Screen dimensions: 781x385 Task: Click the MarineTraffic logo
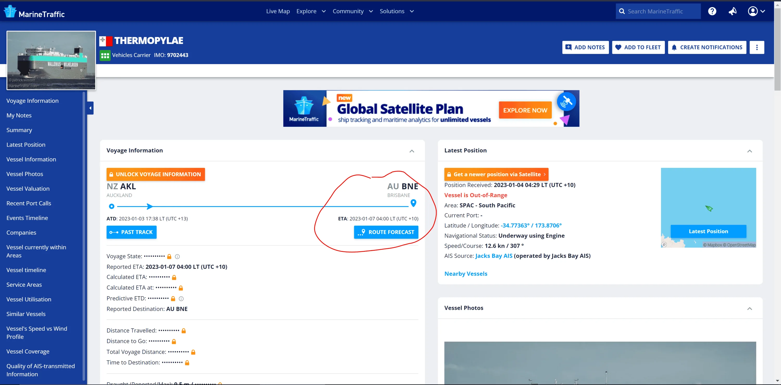coord(34,11)
